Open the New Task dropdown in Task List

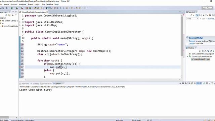(193, 15)
